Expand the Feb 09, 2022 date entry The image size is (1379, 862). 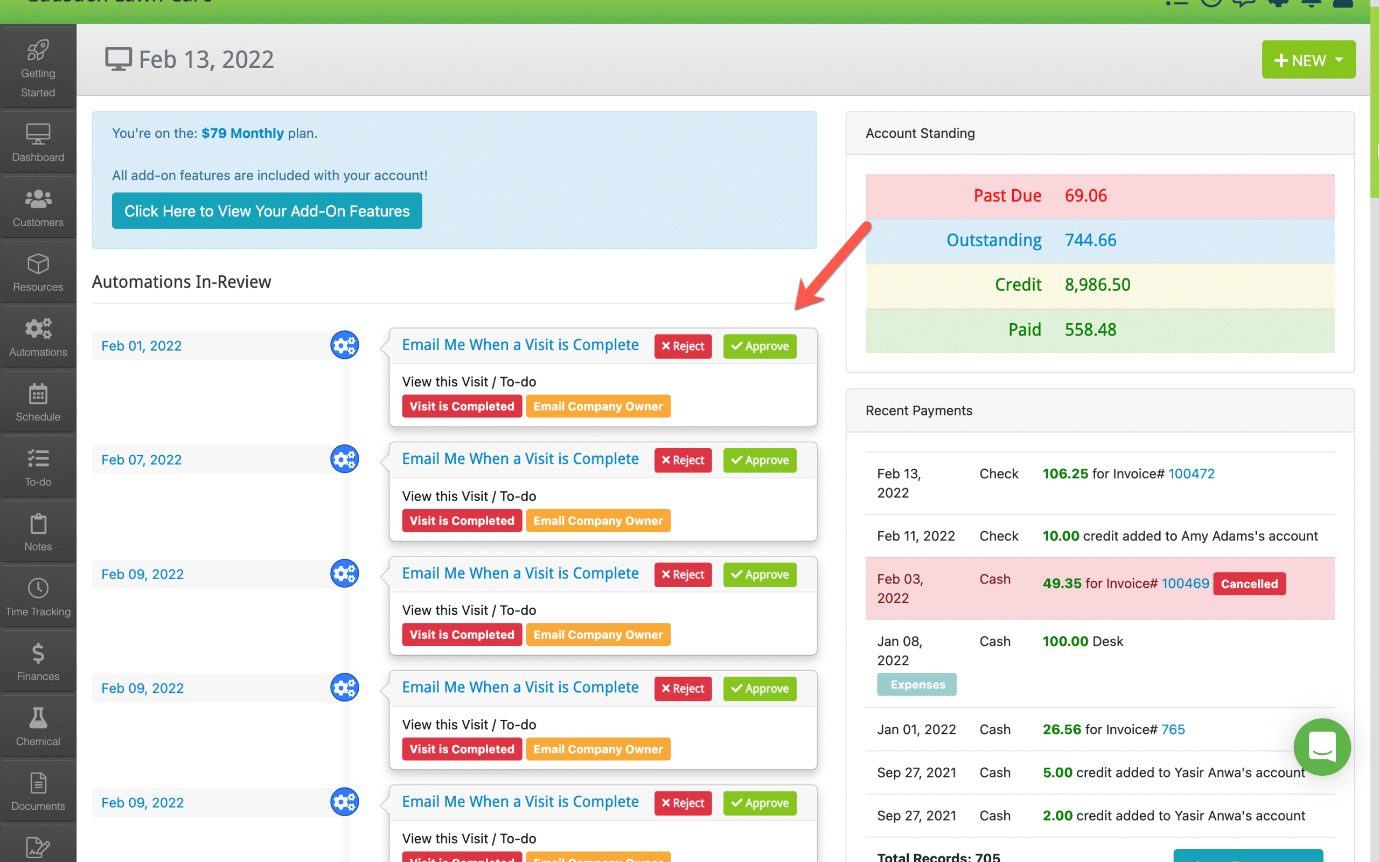point(142,574)
